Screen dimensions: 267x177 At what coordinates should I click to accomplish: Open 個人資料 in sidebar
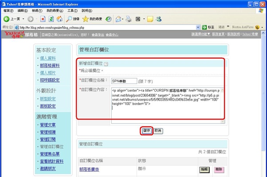(x=48, y=58)
